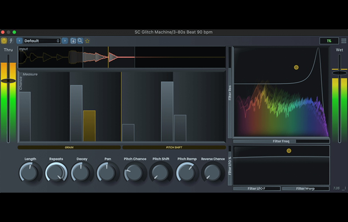Click the Pitch Shift knob
This screenshot has height=222, width=348.
(x=161, y=172)
